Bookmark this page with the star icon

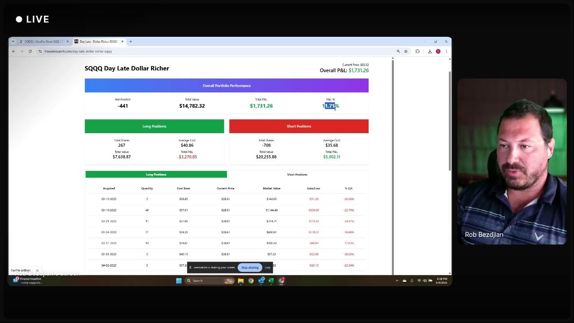pos(406,51)
